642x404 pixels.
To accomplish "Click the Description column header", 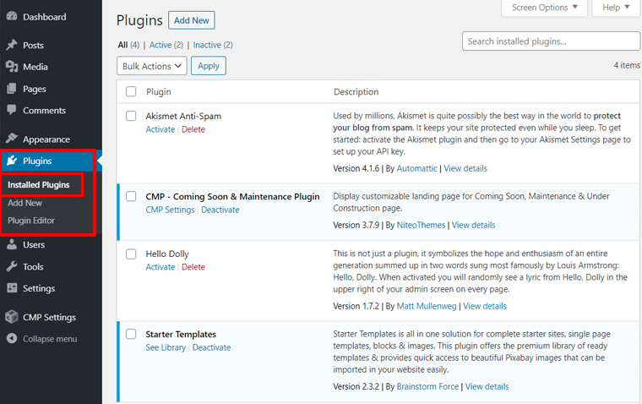I will click(356, 92).
